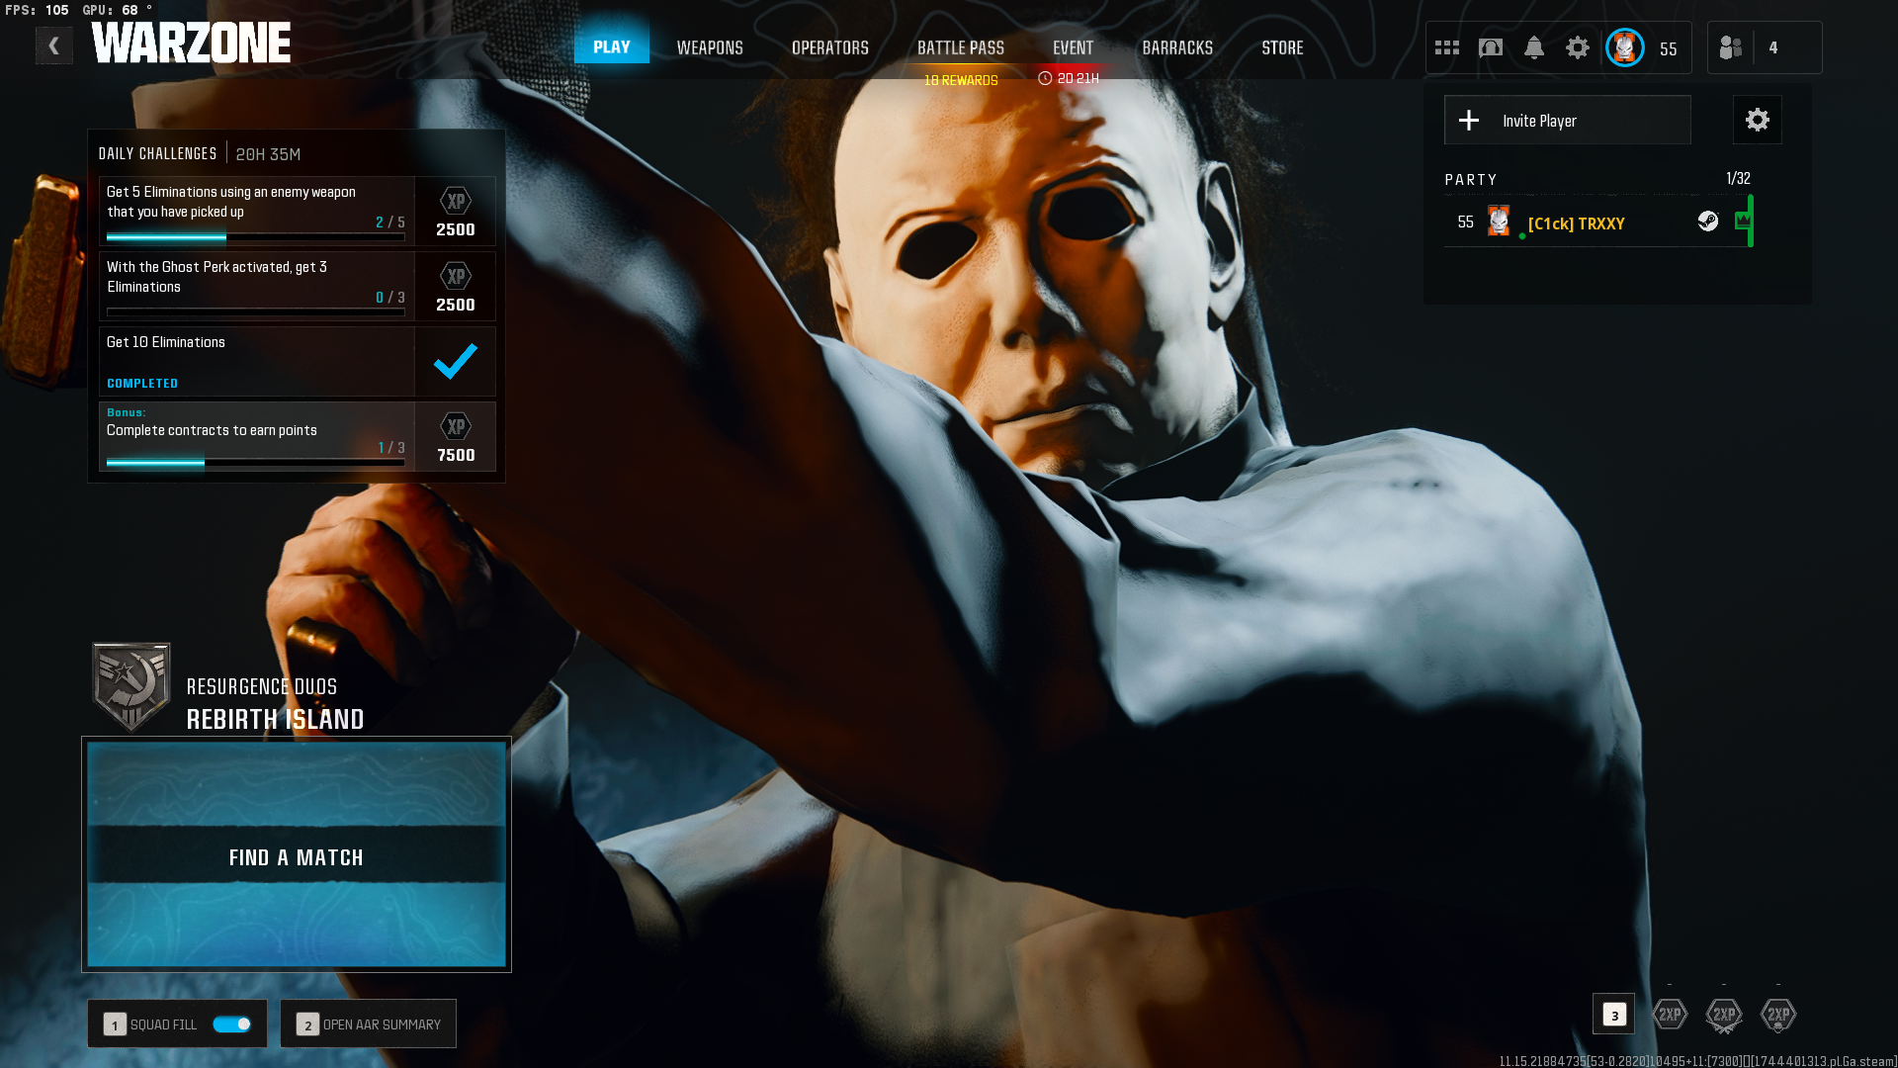
Task: Click the enemy weapon challenge progress bar
Action: click(x=256, y=237)
